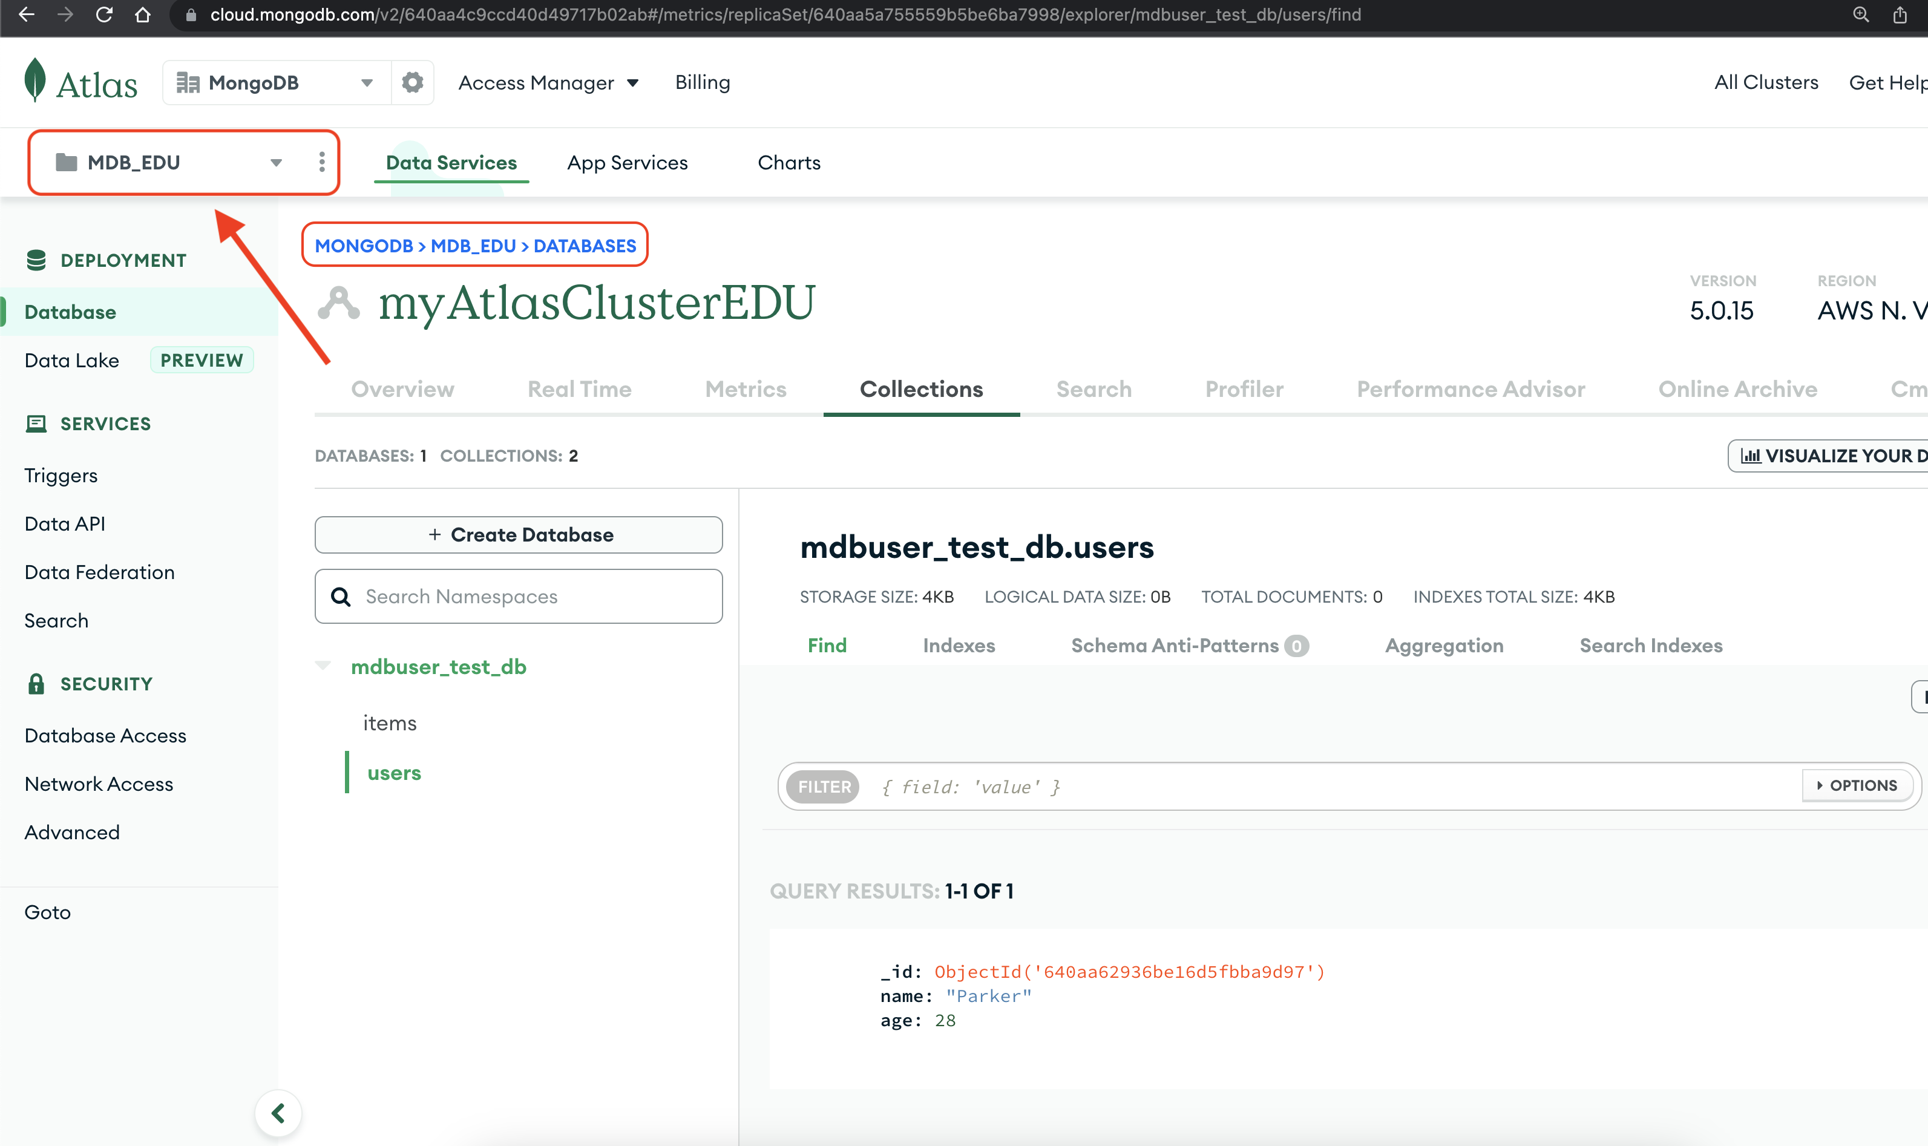This screenshot has width=1928, height=1146.
Task: Open organization settings gear icon
Action: click(412, 82)
